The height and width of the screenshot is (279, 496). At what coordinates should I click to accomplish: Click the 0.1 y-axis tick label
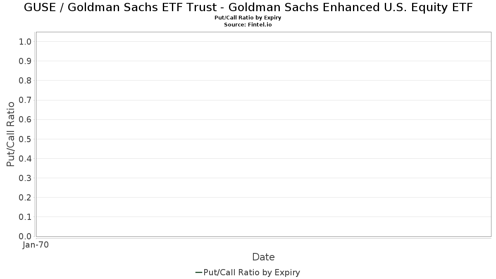(25, 217)
